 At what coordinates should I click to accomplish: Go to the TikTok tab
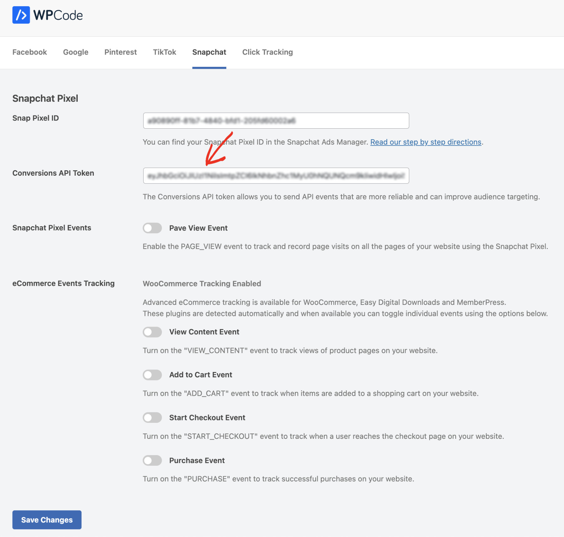click(x=164, y=52)
